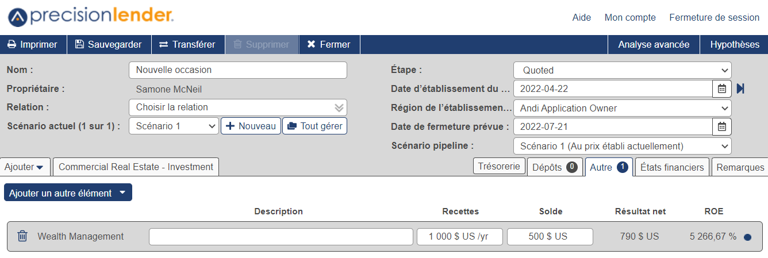Expand the Ajouter dropdown tab
The image size is (768, 258).
(x=25, y=167)
